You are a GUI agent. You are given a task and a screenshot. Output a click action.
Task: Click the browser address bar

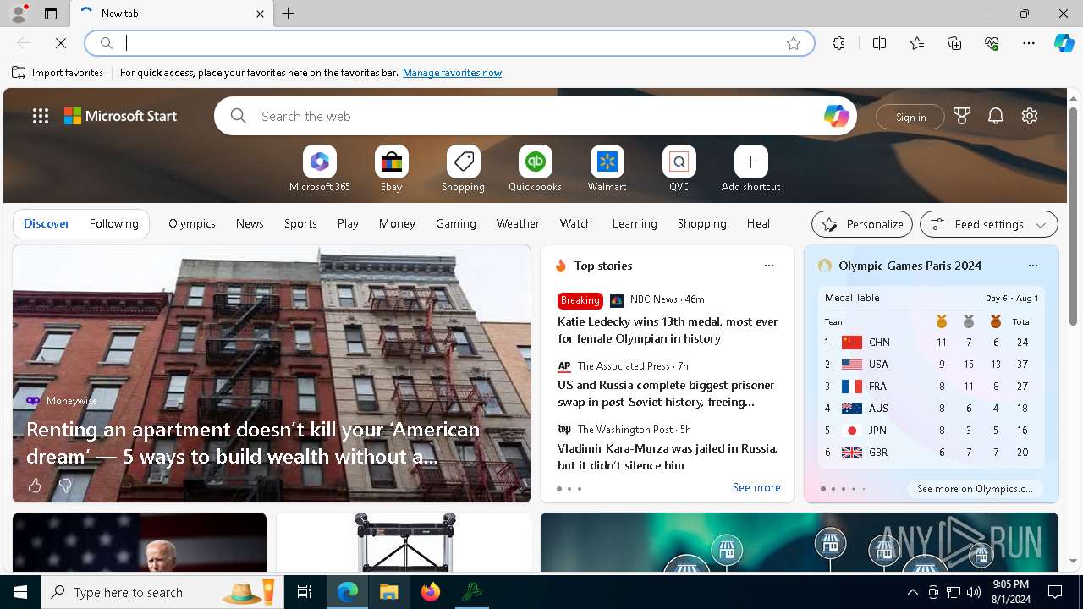448,43
